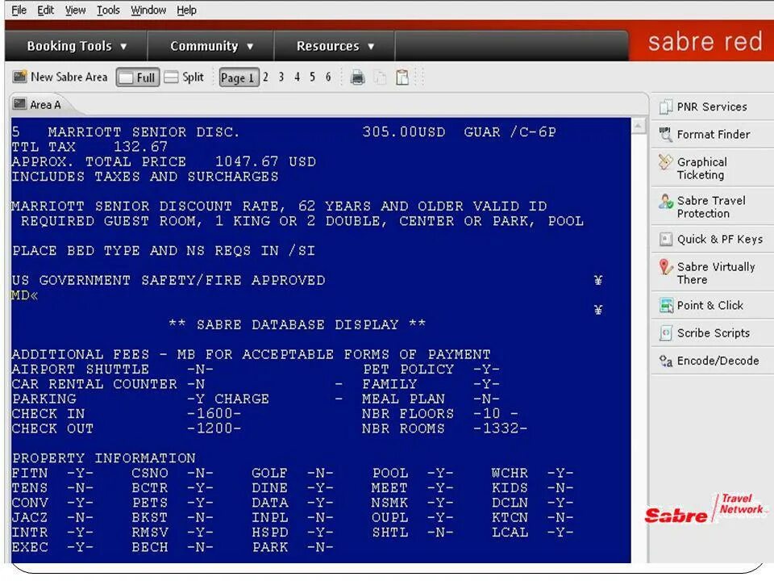The height and width of the screenshot is (581, 774).
Task: Click the Area A tab icon
Action: [19, 104]
